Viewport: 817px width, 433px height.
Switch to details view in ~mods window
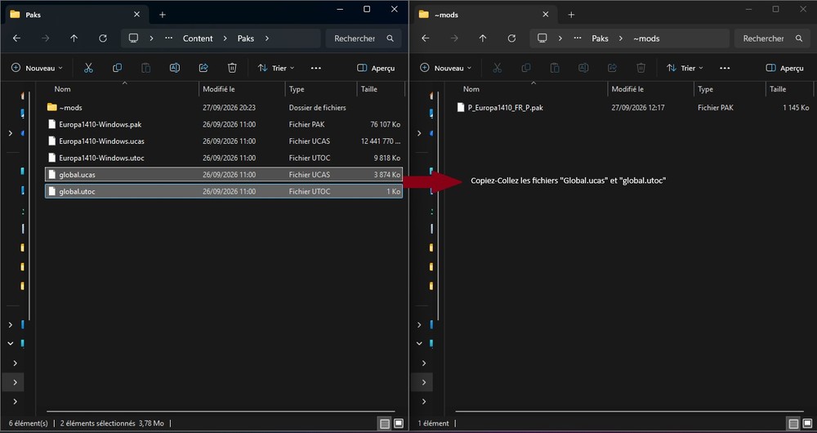793,424
